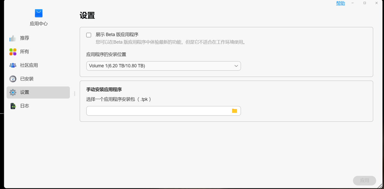Open the 帮助 help link
384x189 pixels.
[340, 3]
